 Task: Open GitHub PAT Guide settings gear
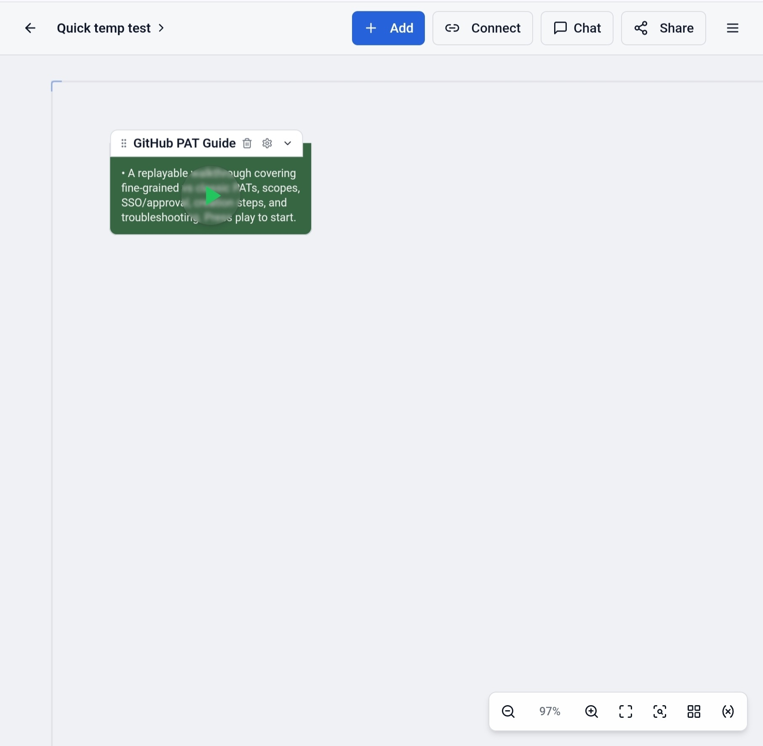[x=267, y=144]
